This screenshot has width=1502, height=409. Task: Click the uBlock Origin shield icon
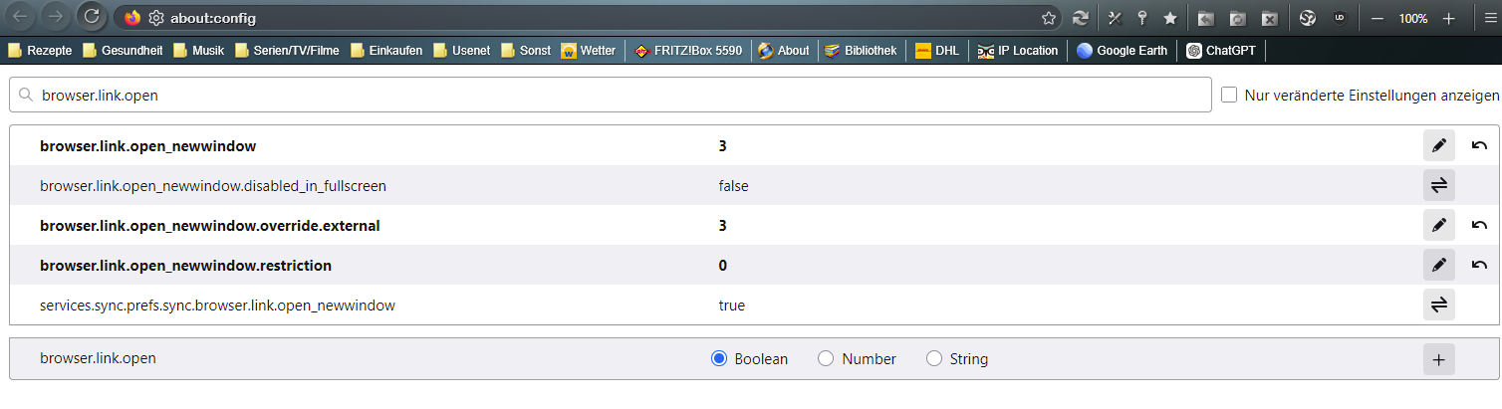1340,18
